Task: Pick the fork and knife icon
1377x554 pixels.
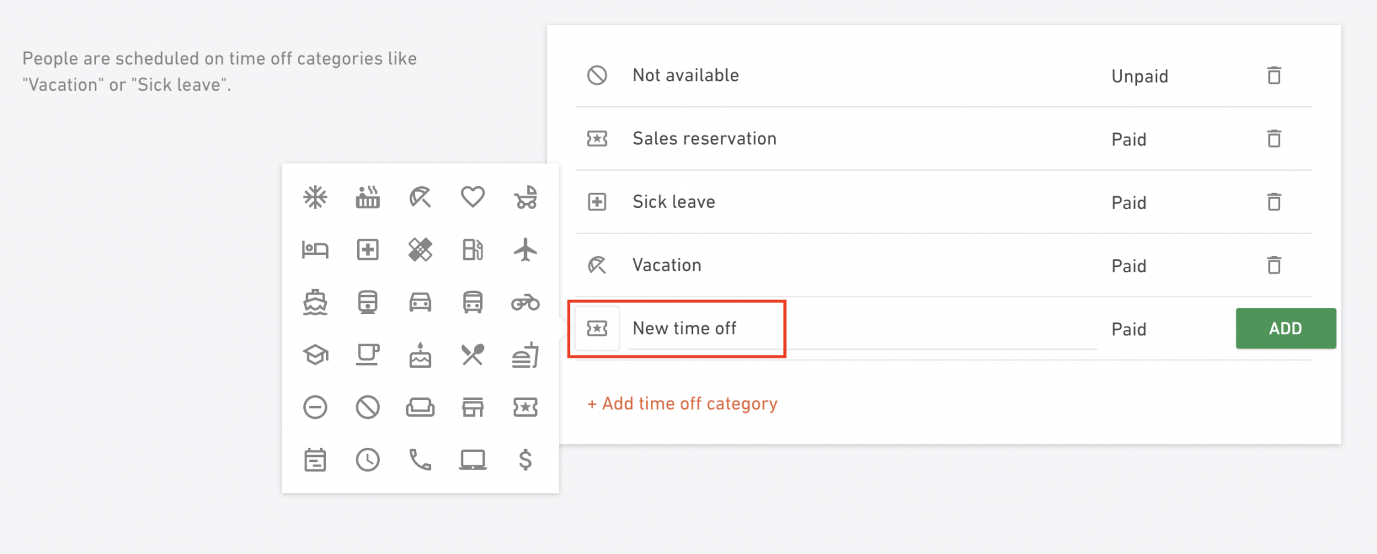Action: point(473,354)
